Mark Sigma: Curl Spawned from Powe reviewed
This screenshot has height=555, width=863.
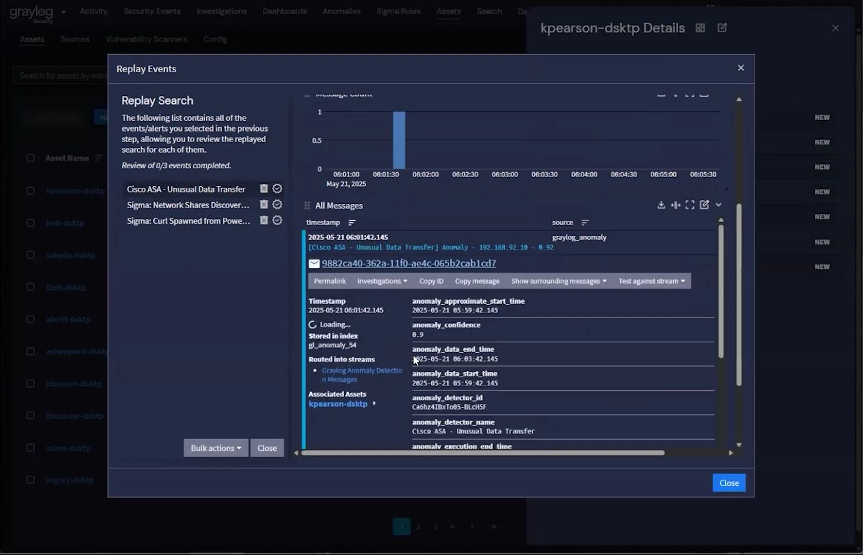pyautogui.click(x=278, y=220)
